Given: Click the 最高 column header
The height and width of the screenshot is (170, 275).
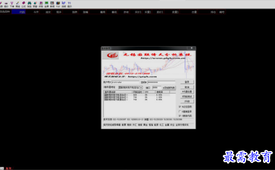Looking at the screenshot, I should (x=98, y=12).
